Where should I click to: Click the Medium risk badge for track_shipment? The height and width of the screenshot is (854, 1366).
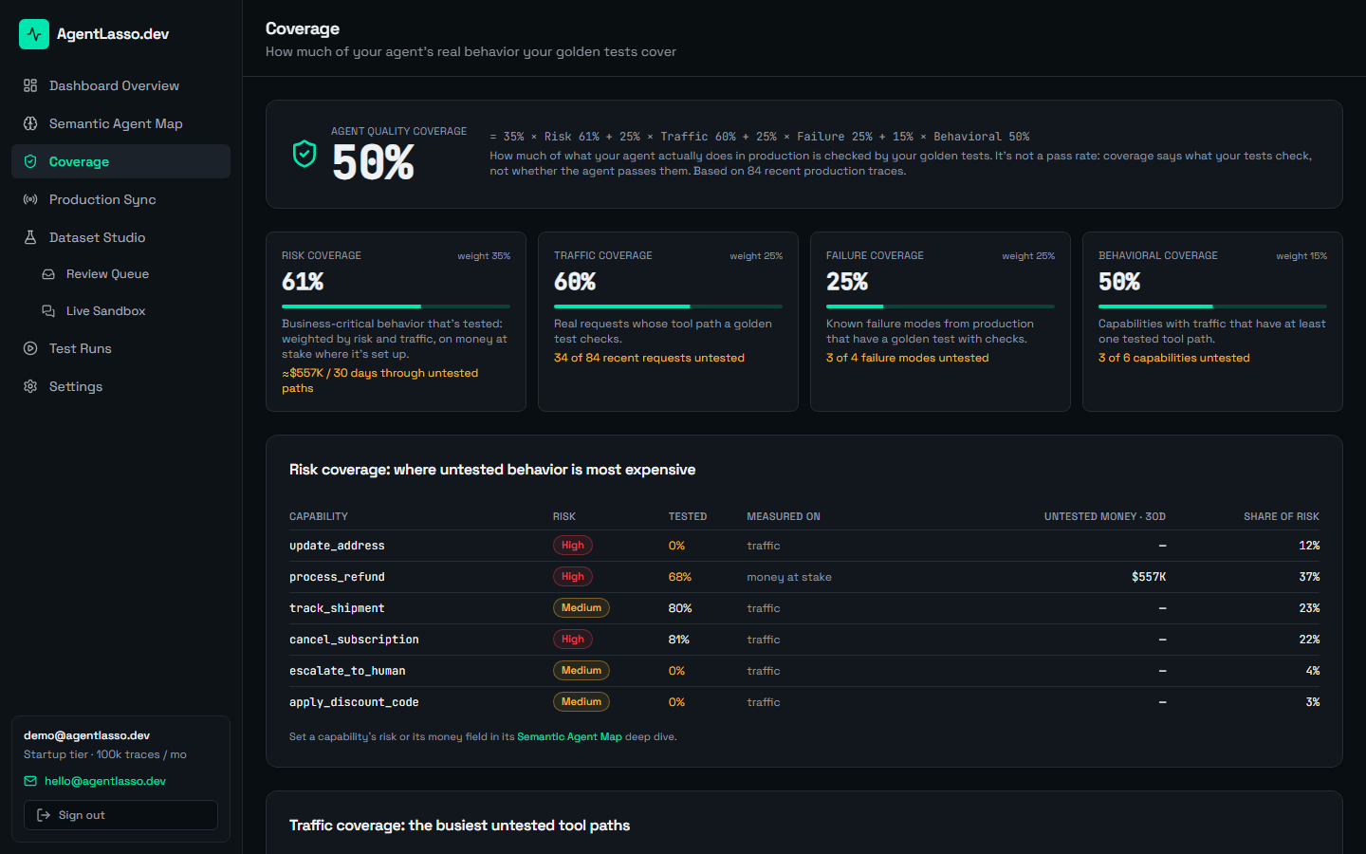pos(581,608)
